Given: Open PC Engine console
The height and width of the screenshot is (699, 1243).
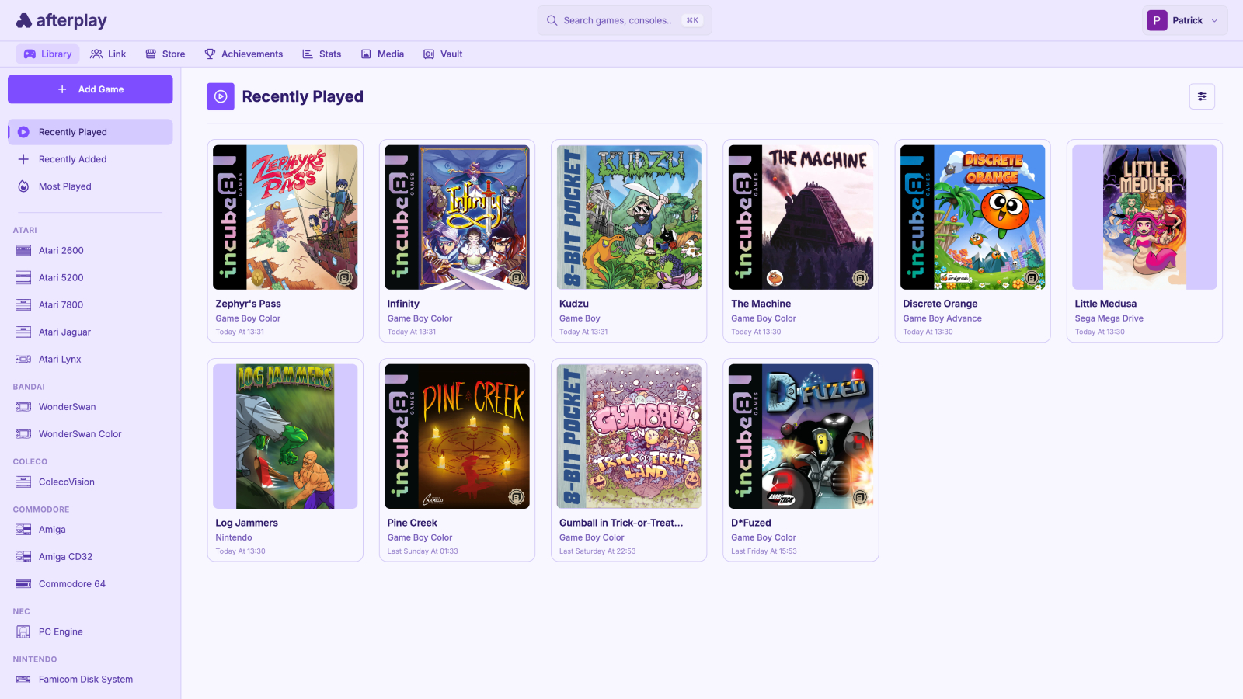Looking at the screenshot, I should coord(90,631).
